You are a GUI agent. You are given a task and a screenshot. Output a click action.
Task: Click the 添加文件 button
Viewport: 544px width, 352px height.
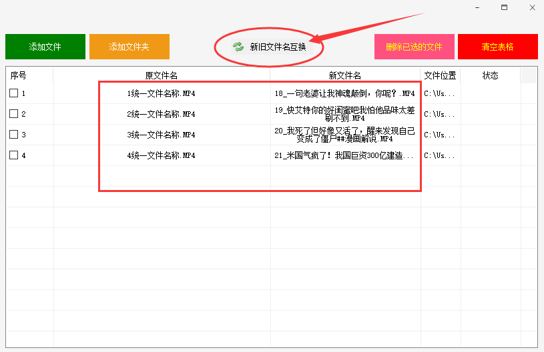[45, 47]
